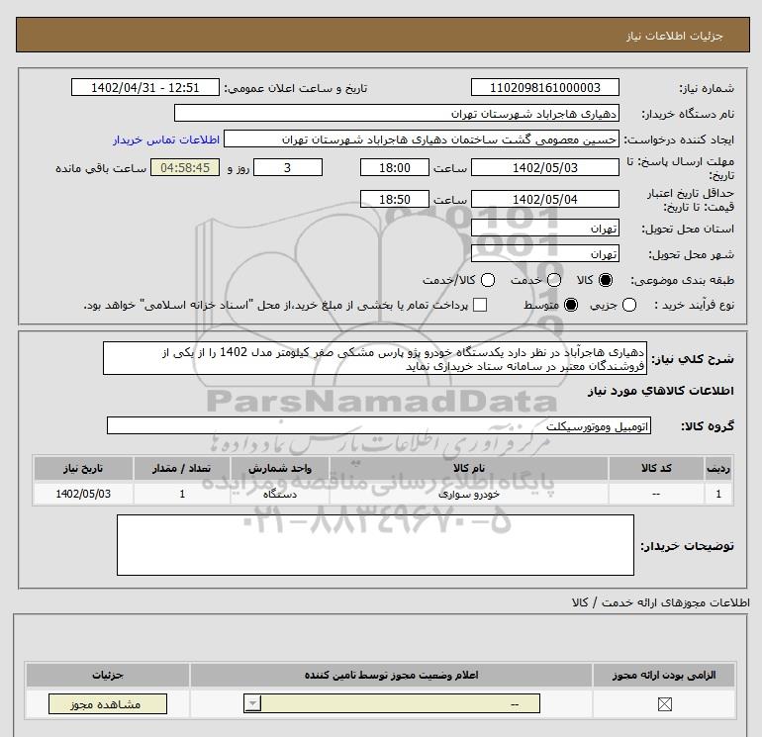Select the کالا/خدمت radio button
The width and height of the screenshot is (762, 737).
[x=488, y=280]
